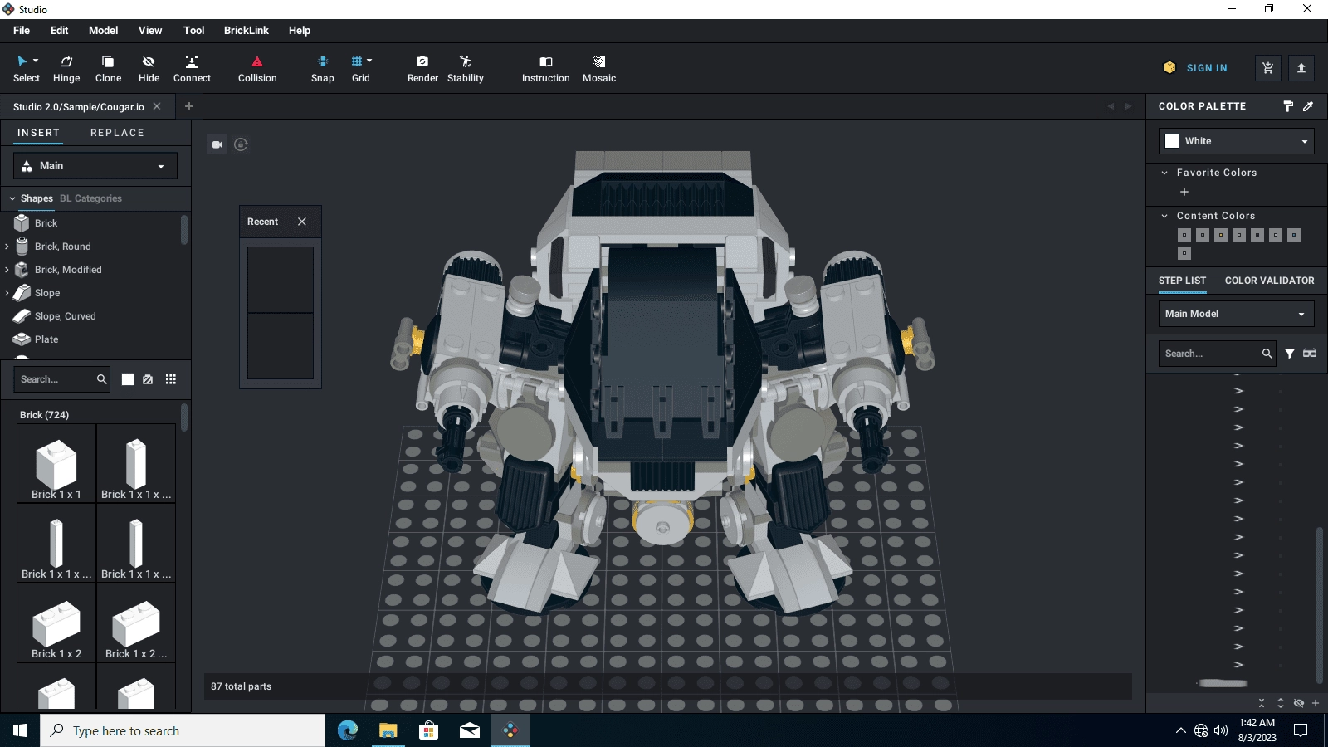Open the Model menu
This screenshot has height=747, width=1328.
(104, 31)
